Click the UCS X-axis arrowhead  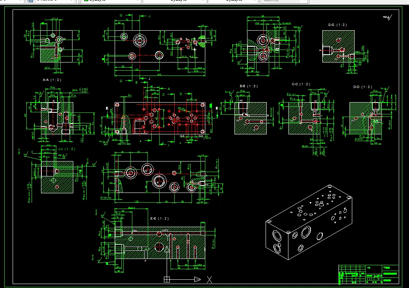coord(197,280)
